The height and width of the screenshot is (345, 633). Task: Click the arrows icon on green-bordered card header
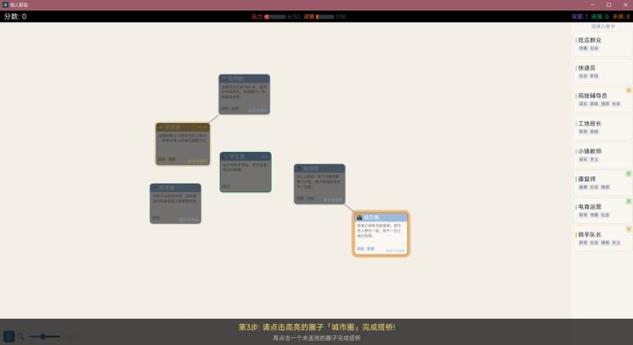click(x=265, y=156)
